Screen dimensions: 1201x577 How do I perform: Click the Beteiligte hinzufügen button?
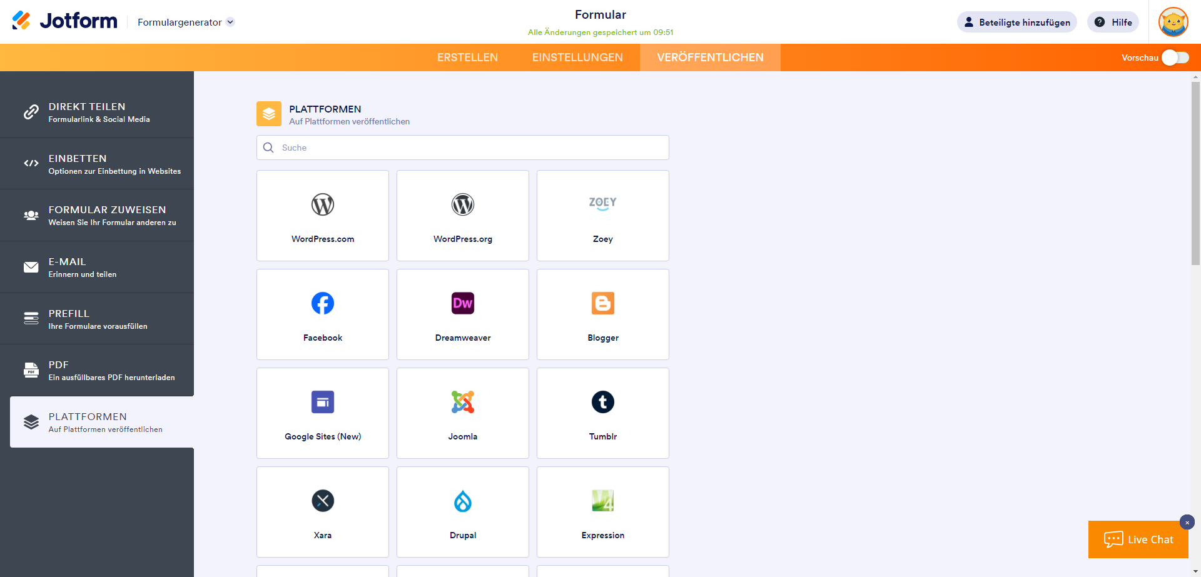click(1016, 23)
